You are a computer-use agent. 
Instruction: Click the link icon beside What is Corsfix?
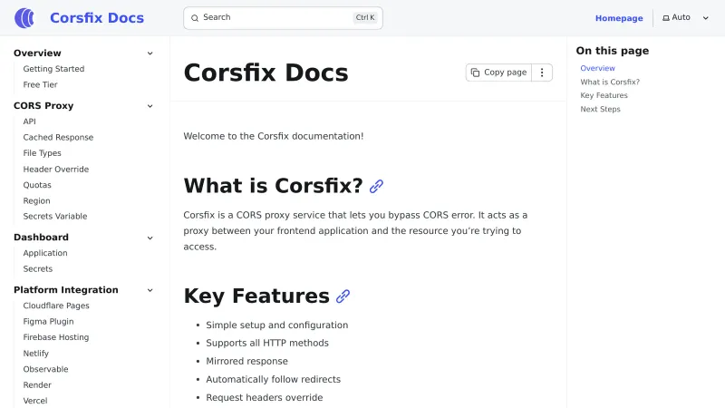point(377,186)
